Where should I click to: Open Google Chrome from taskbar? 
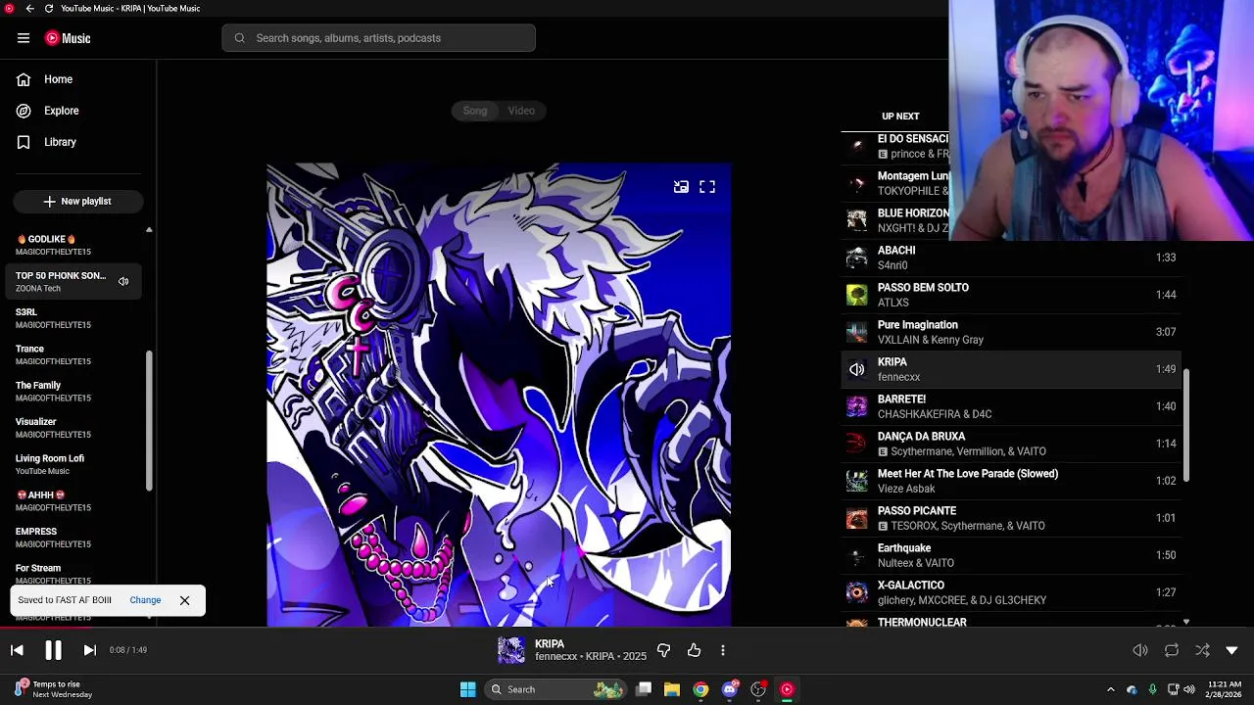(x=700, y=689)
